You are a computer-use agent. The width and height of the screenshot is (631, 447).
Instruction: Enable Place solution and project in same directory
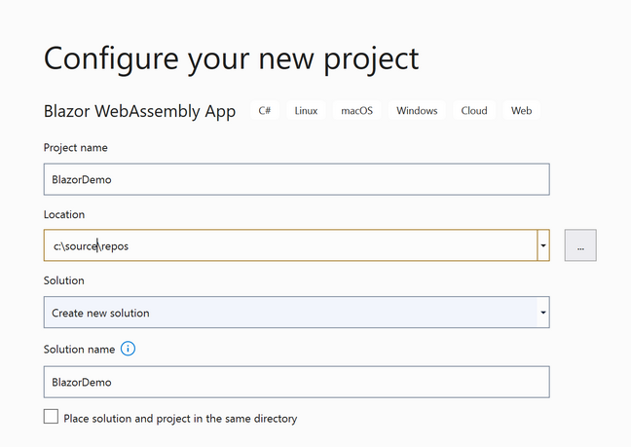tap(51, 417)
